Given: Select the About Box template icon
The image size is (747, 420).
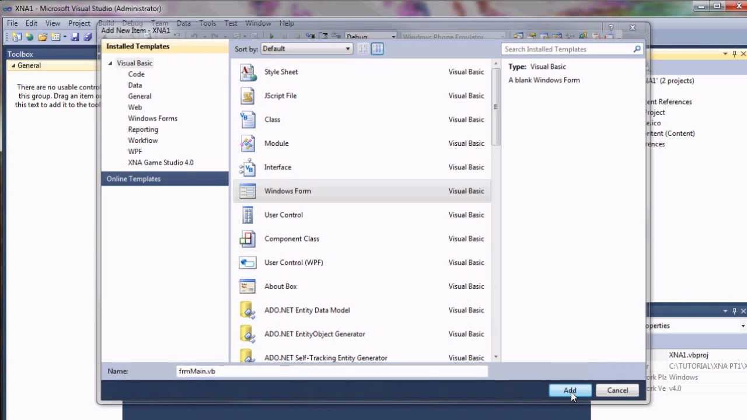Looking at the screenshot, I should click(247, 286).
